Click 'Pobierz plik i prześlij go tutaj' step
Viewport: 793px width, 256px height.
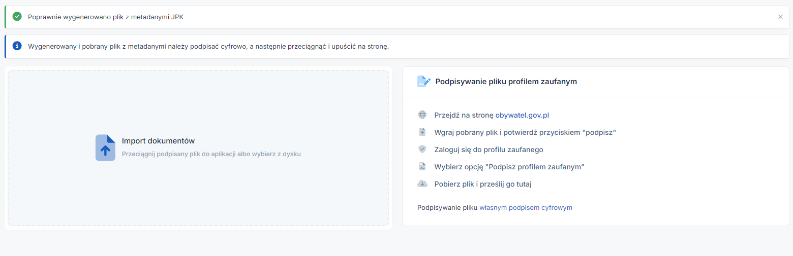tap(483, 184)
